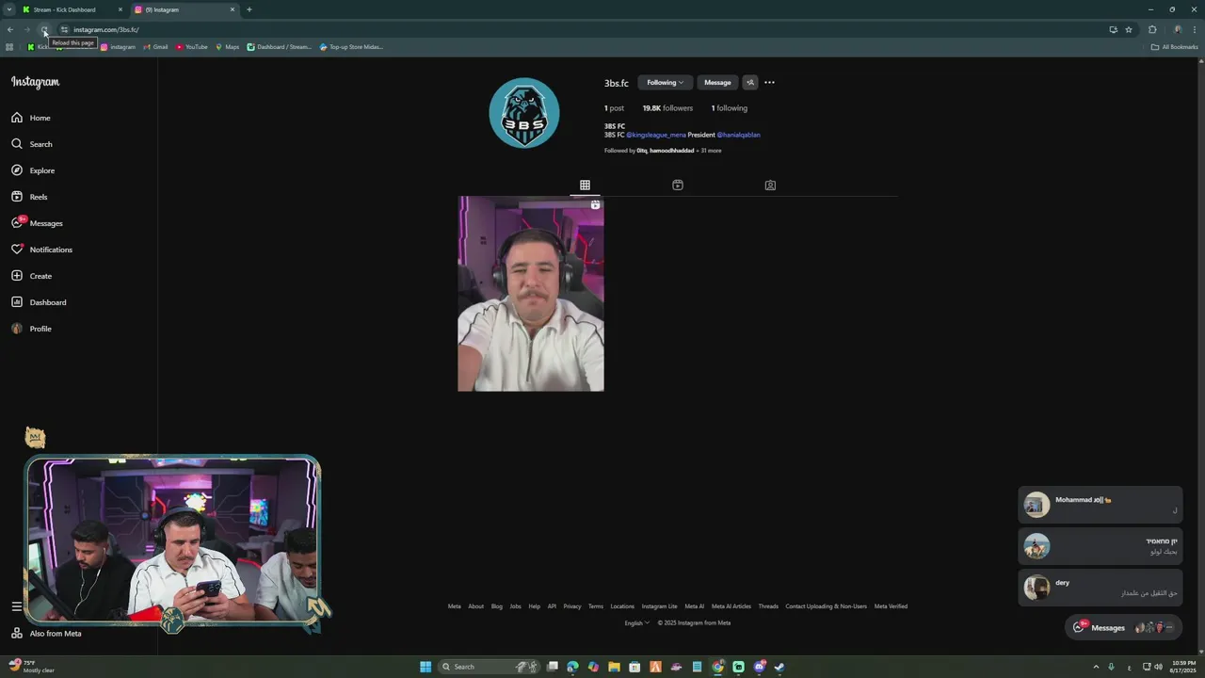Open the Chrome three-dot menu

tap(1196, 29)
